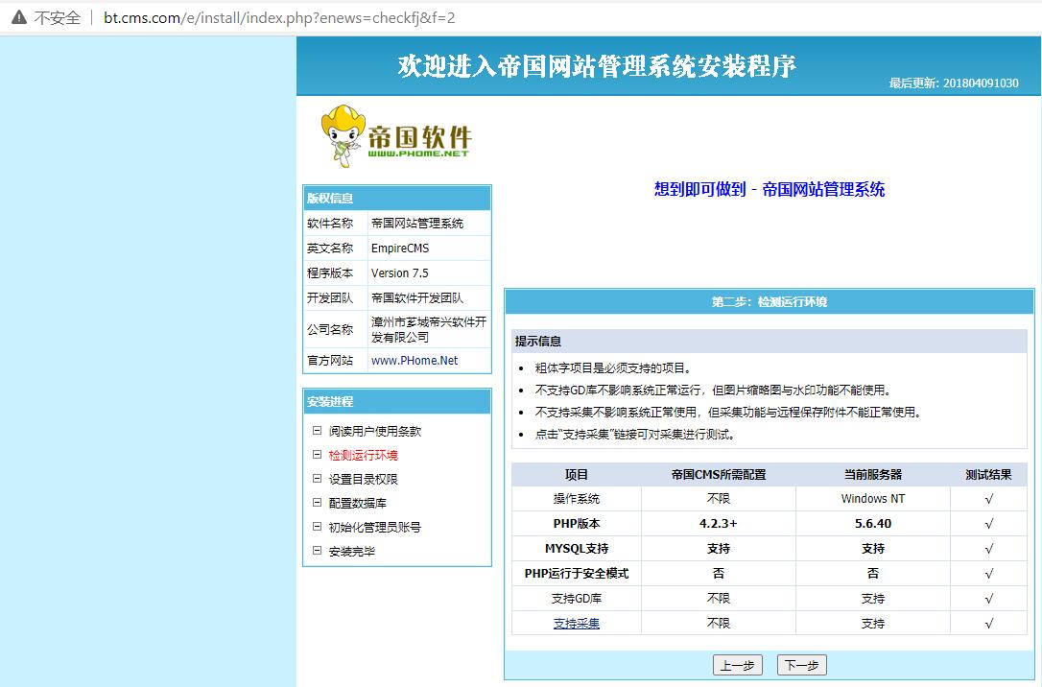Click the 最后更新: 201804091030 text

pos(954,83)
